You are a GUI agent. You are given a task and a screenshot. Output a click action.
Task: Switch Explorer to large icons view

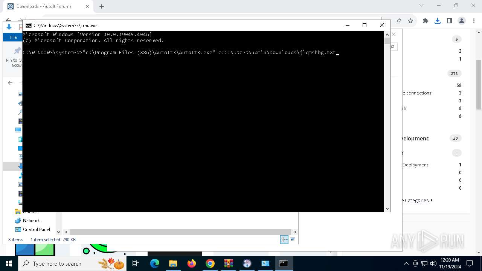tap(293, 239)
